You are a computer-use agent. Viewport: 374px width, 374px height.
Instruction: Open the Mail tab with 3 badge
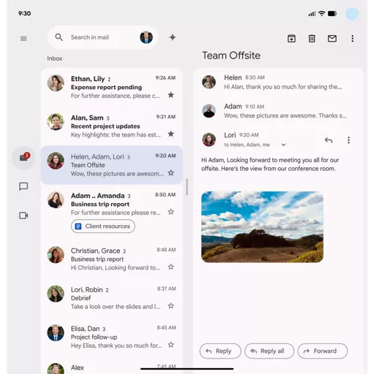click(x=24, y=158)
